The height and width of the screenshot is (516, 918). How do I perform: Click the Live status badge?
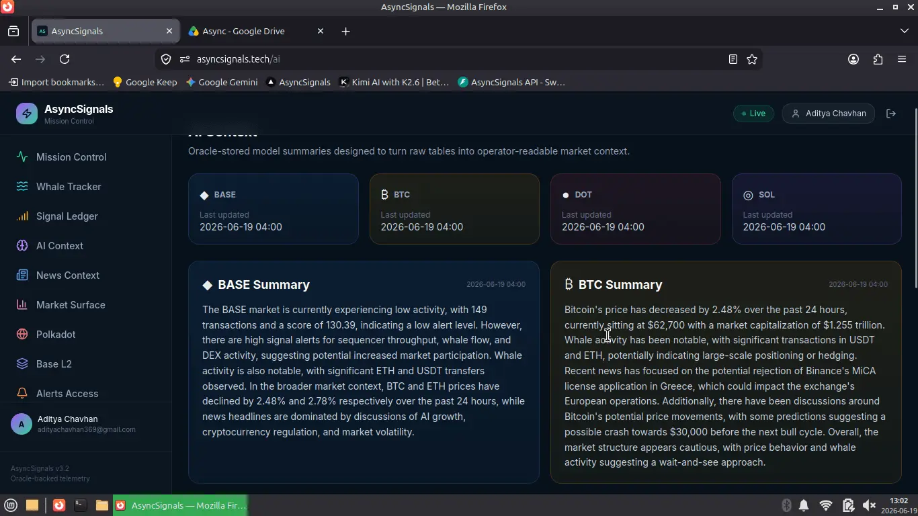(x=753, y=114)
